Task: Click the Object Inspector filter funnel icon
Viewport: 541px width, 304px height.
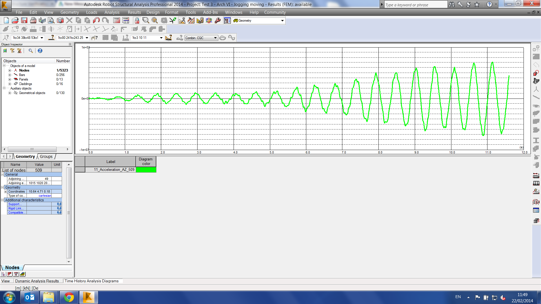Action: pyautogui.click(x=12, y=51)
